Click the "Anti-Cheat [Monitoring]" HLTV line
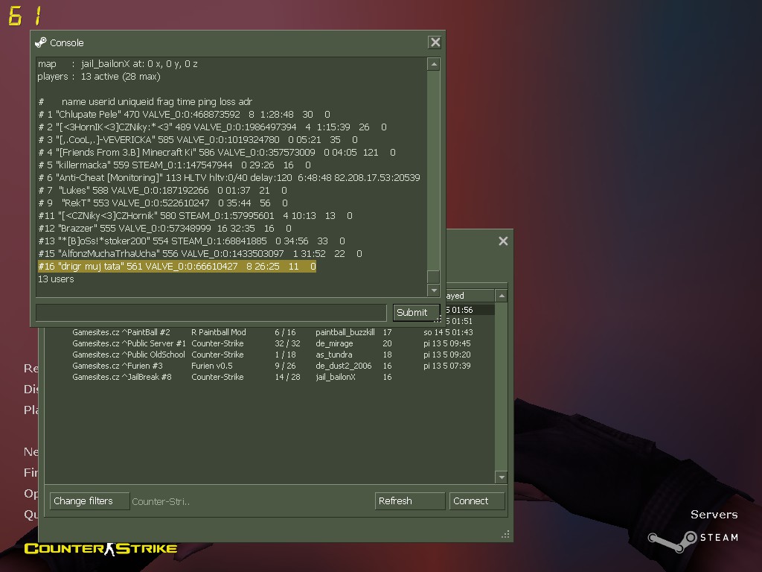762x572 pixels. pos(229,178)
